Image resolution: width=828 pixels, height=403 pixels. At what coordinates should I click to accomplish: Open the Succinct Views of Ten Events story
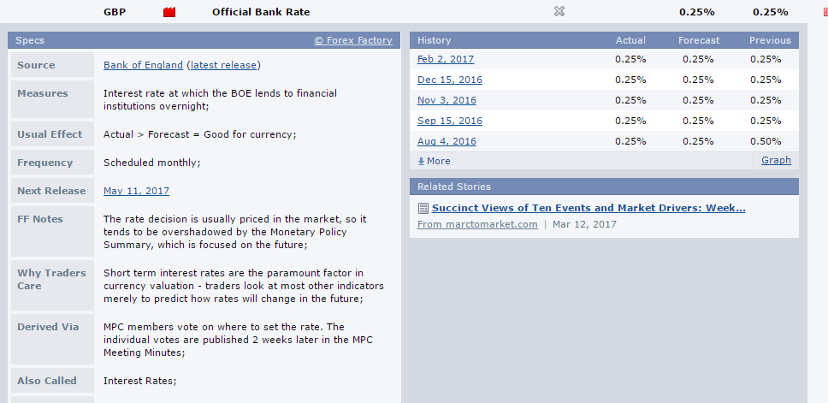pos(588,208)
